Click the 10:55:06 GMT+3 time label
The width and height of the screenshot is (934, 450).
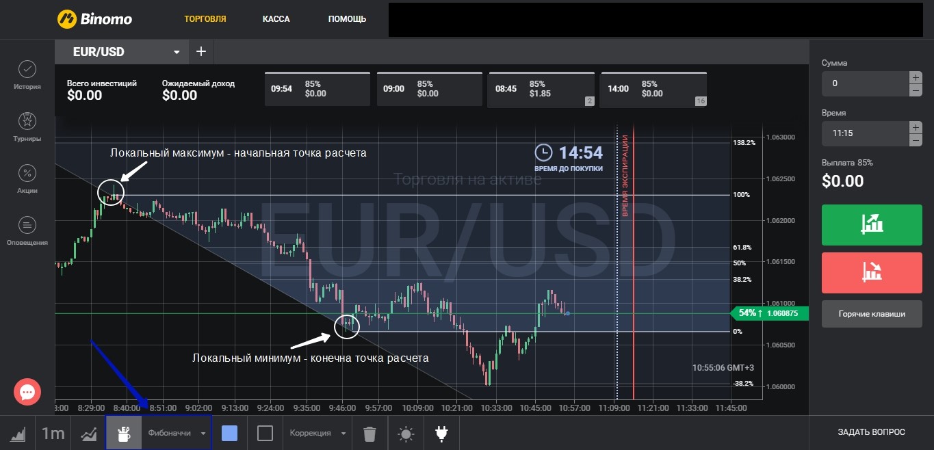pos(723,368)
